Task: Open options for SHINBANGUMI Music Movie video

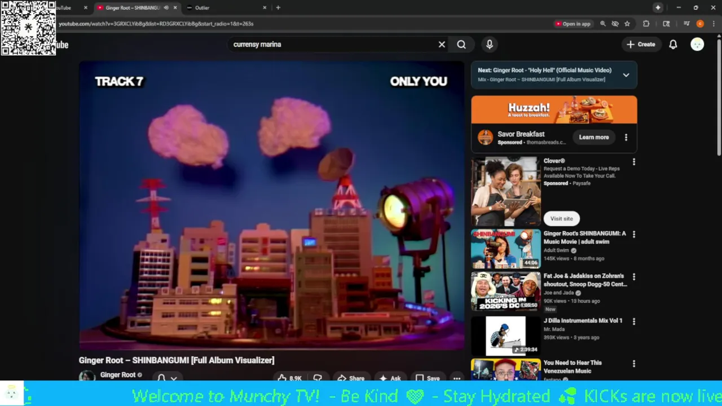Action: pos(633,234)
